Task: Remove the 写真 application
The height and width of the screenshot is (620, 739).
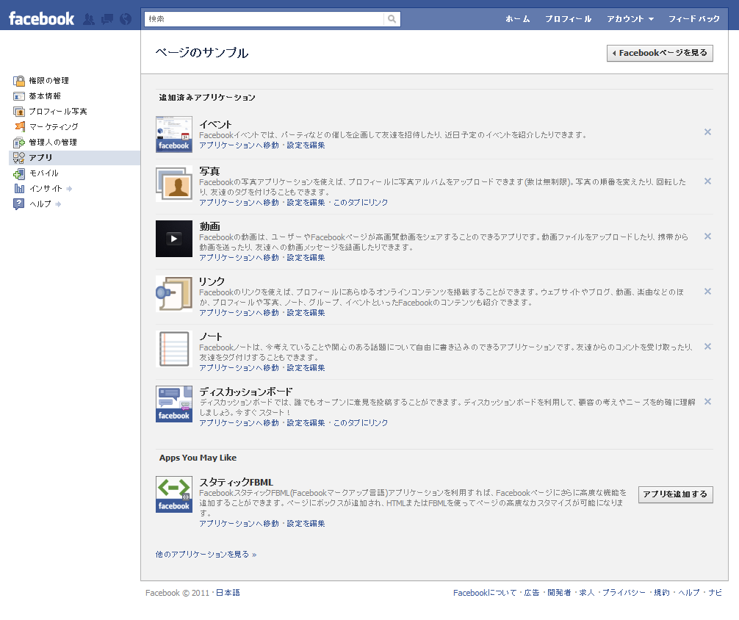Action: pyautogui.click(x=707, y=181)
